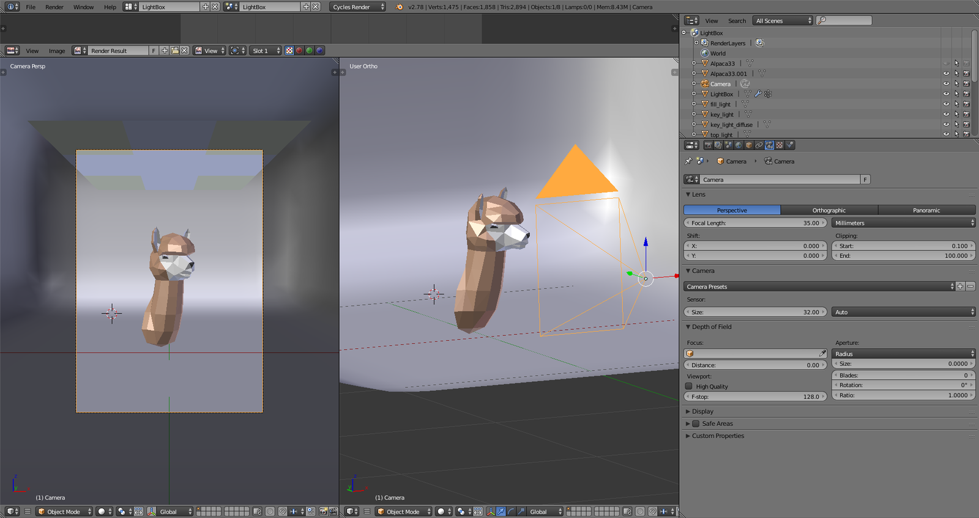This screenshot has width=979, height=518.
Task: Open the Render menu
Action: pos(54,7)
